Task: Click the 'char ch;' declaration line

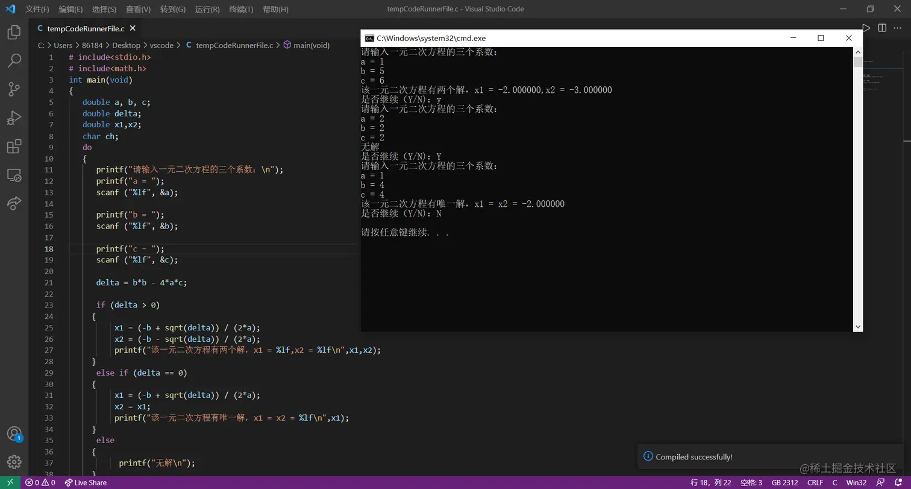Action: pos(101,136)
